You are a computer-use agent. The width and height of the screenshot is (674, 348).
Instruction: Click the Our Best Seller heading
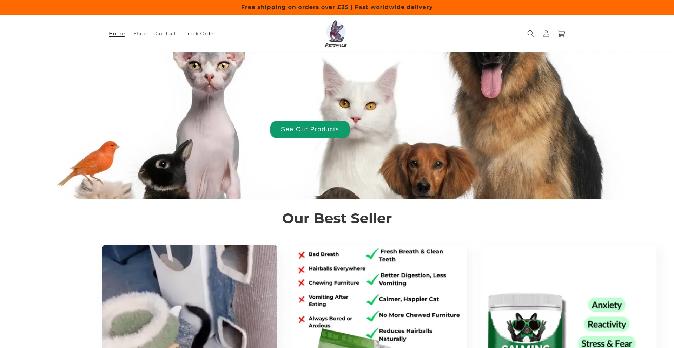[x=337, y=218]
